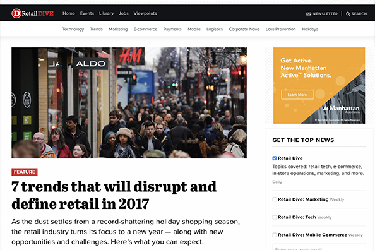Click Learn More button in ad
This screenshot has width=375, height=250.
tap(297, 95)
